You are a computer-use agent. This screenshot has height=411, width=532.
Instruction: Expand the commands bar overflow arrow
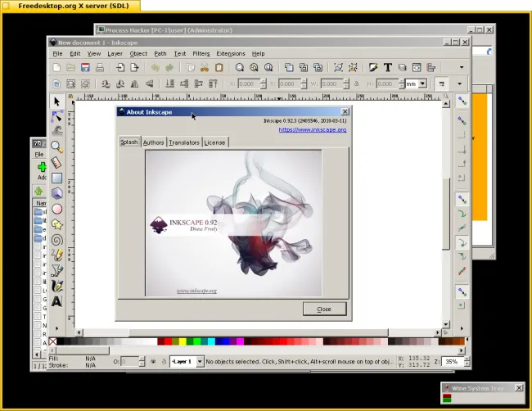(462, 67)
